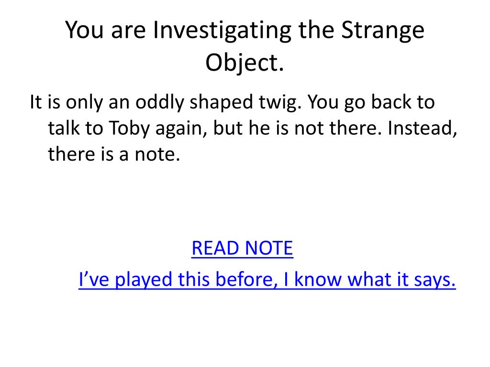The height and width of the screenshot is (367, 490).
Task: Click the word "Object." in the title
Action: point(245,62)
